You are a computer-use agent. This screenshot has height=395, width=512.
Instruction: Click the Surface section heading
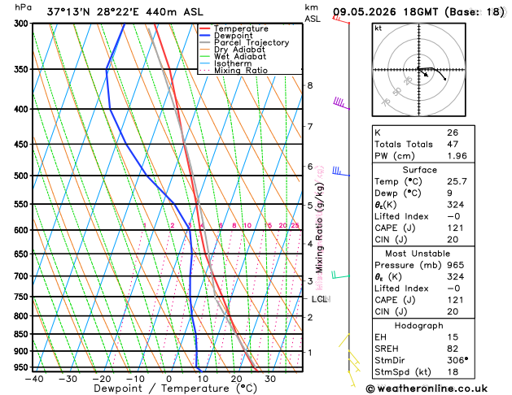coord(419,170)
